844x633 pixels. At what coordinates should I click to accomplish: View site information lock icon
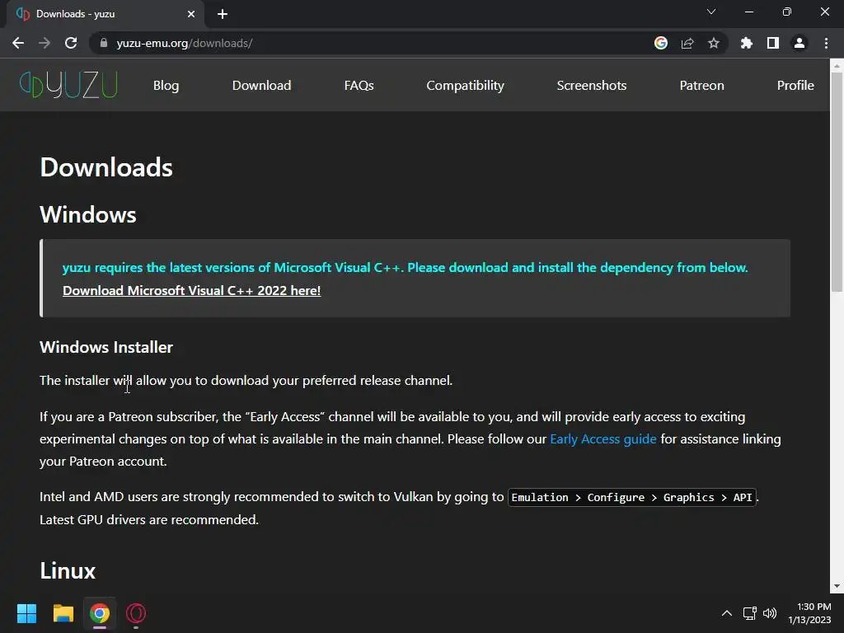click(x=104, y=43)
